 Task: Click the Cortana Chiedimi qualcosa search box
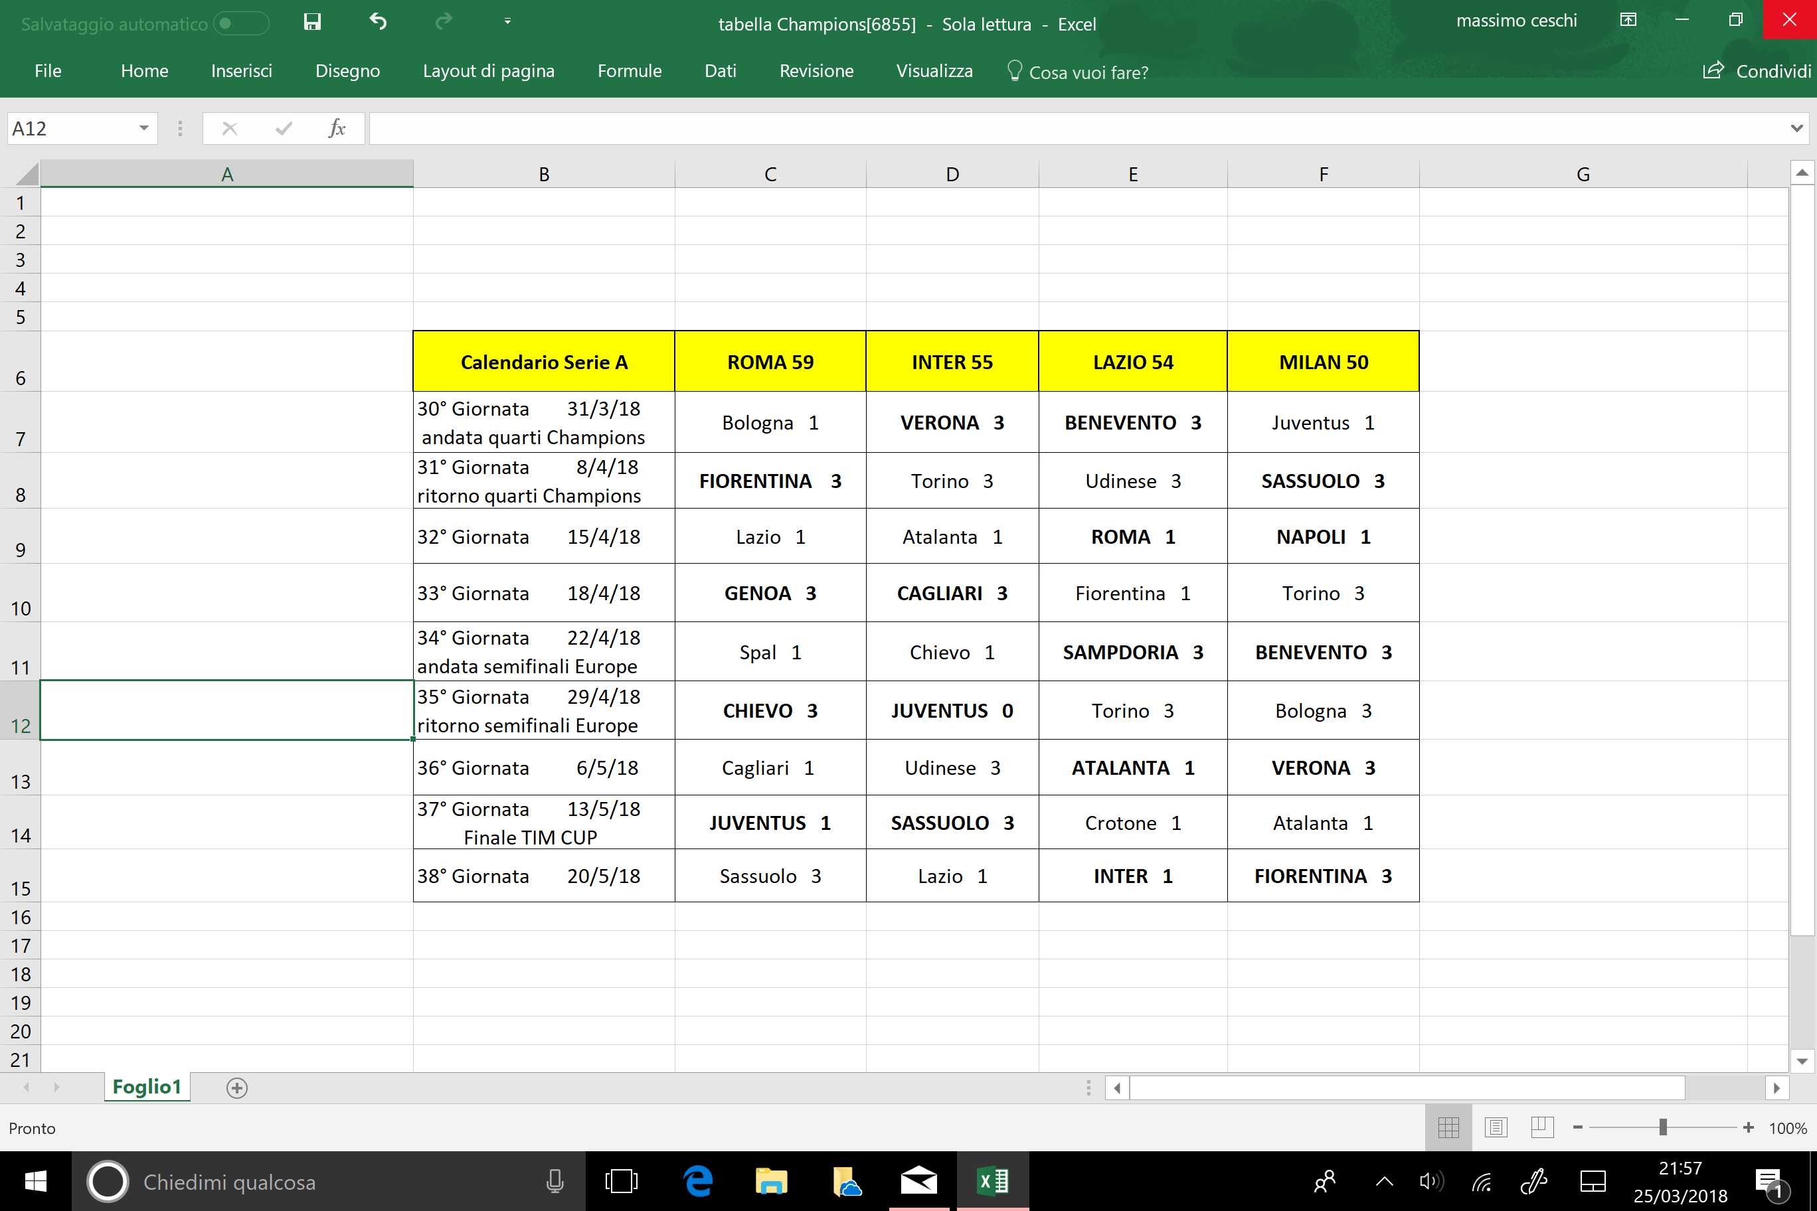(328, 1182)
